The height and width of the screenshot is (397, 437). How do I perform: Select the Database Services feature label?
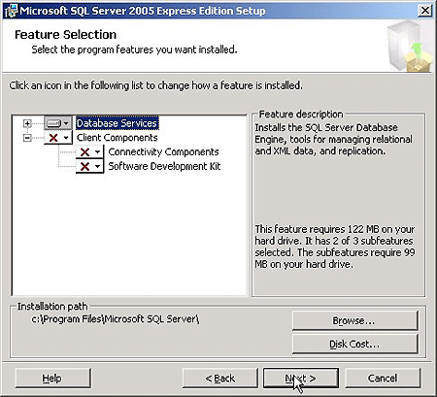[118, 123]
